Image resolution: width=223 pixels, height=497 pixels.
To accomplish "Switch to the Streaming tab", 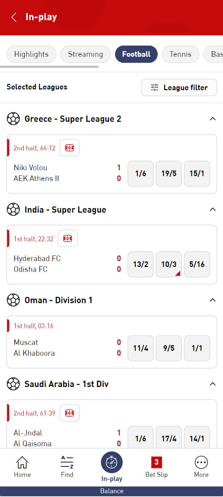I will tap(86, 54).
